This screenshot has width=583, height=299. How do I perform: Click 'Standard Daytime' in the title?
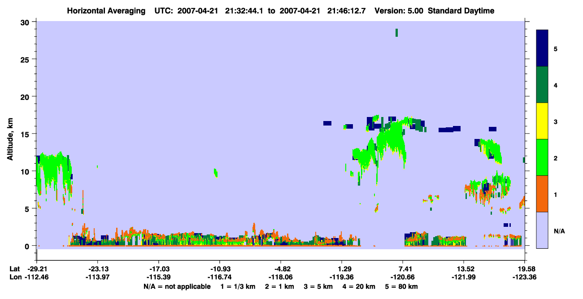click(x=461, y=11)
